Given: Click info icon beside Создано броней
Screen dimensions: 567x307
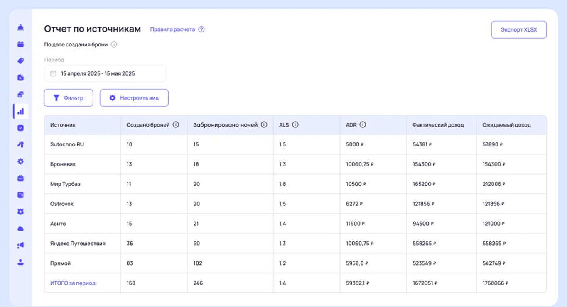Looking at the screenshot, I should pyautogui.click(x=176, y=124).
